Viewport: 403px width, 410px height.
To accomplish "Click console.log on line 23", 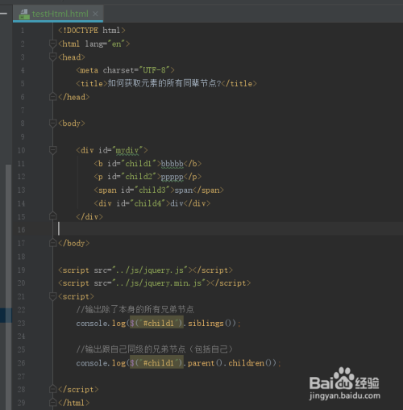I will [x=101, y=323].
